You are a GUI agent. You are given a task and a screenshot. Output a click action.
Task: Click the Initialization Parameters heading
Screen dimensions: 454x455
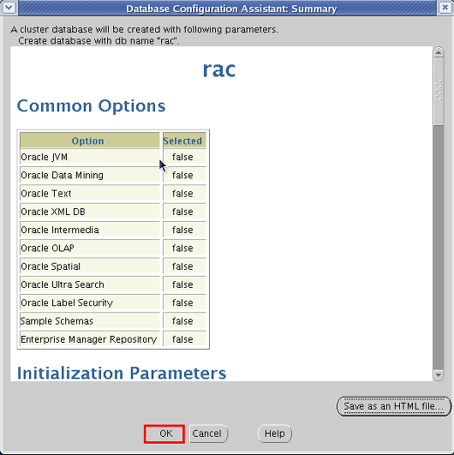click(122, 374)
